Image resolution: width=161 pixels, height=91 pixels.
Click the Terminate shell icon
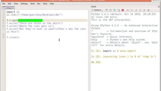pos(118,10)
